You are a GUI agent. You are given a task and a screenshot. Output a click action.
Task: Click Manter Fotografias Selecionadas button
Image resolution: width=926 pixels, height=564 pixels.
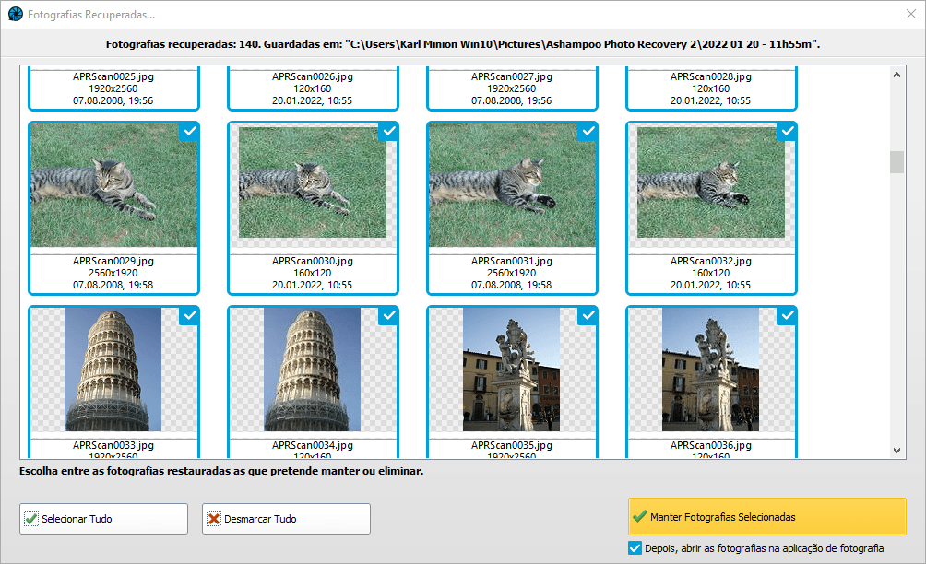(x=766, y=517)
